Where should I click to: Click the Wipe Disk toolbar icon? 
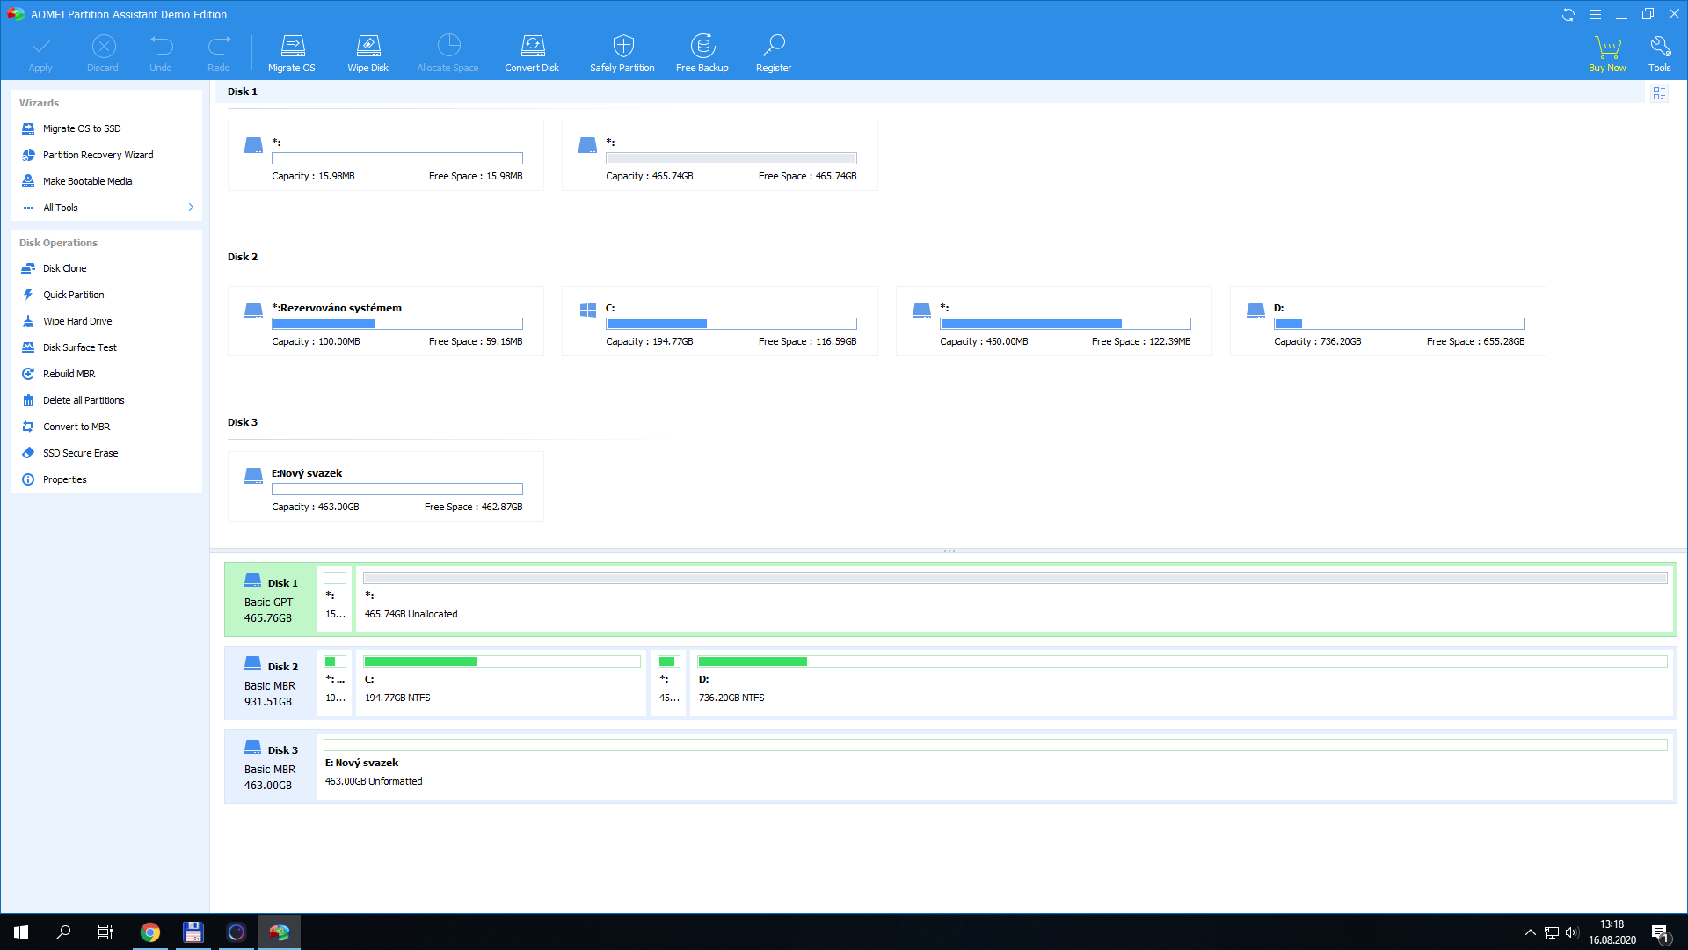click(x=367, y=47)
